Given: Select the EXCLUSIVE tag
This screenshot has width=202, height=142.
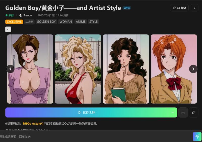Looking at the screenshot, I should tap(14, 22).
